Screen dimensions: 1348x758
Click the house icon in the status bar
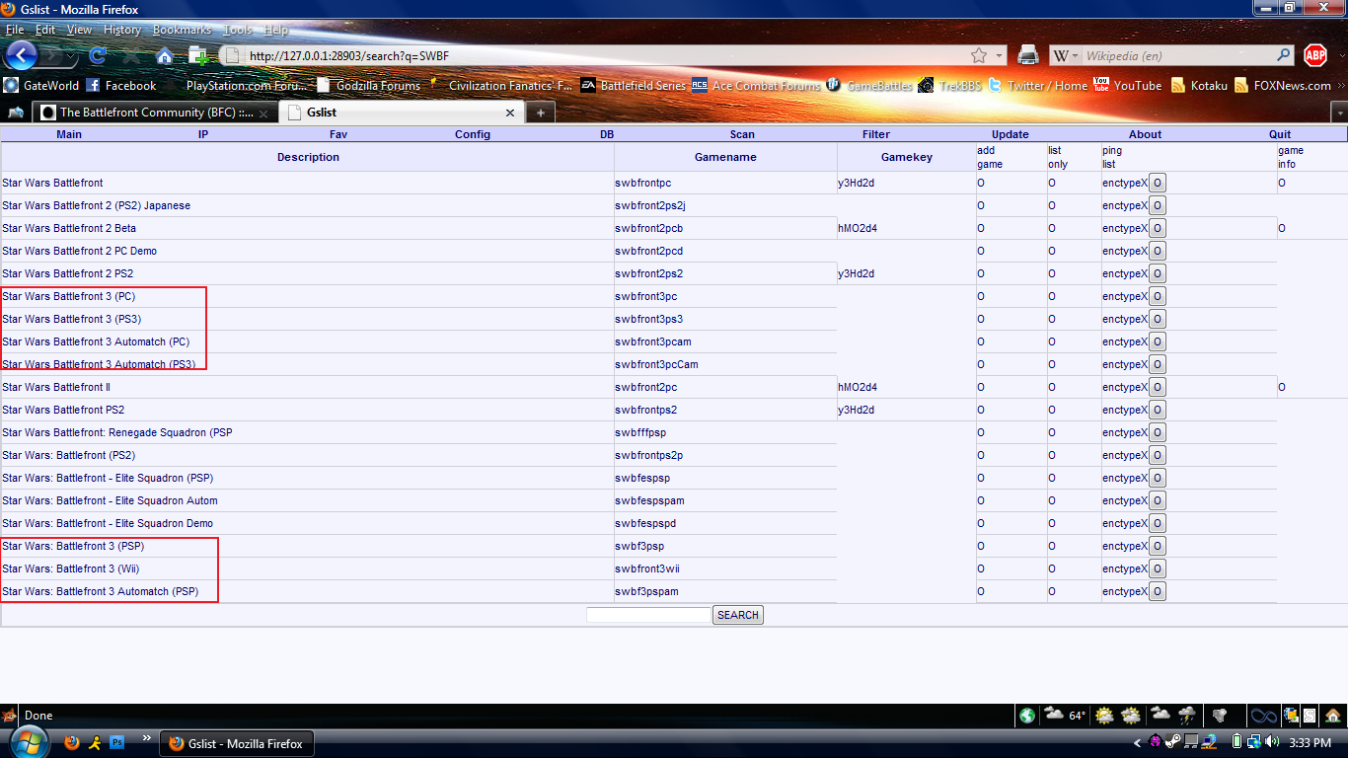[1332, 716]
